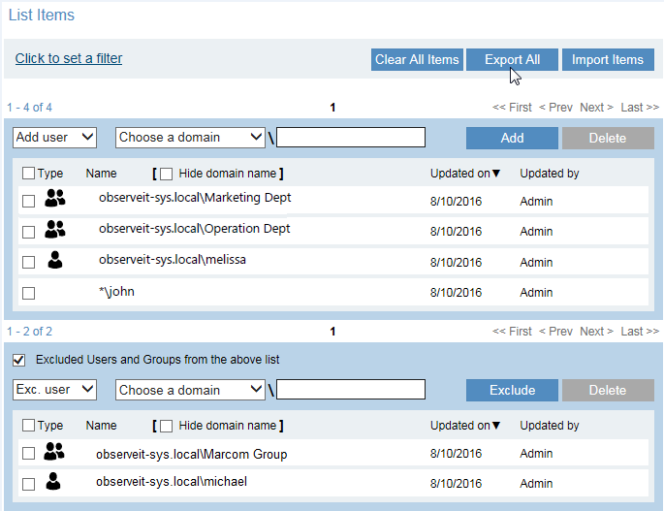This screenshot has width=664, height=511.
Task: Open Choose a domain dropdown beside Exclude
Action: 190,390
